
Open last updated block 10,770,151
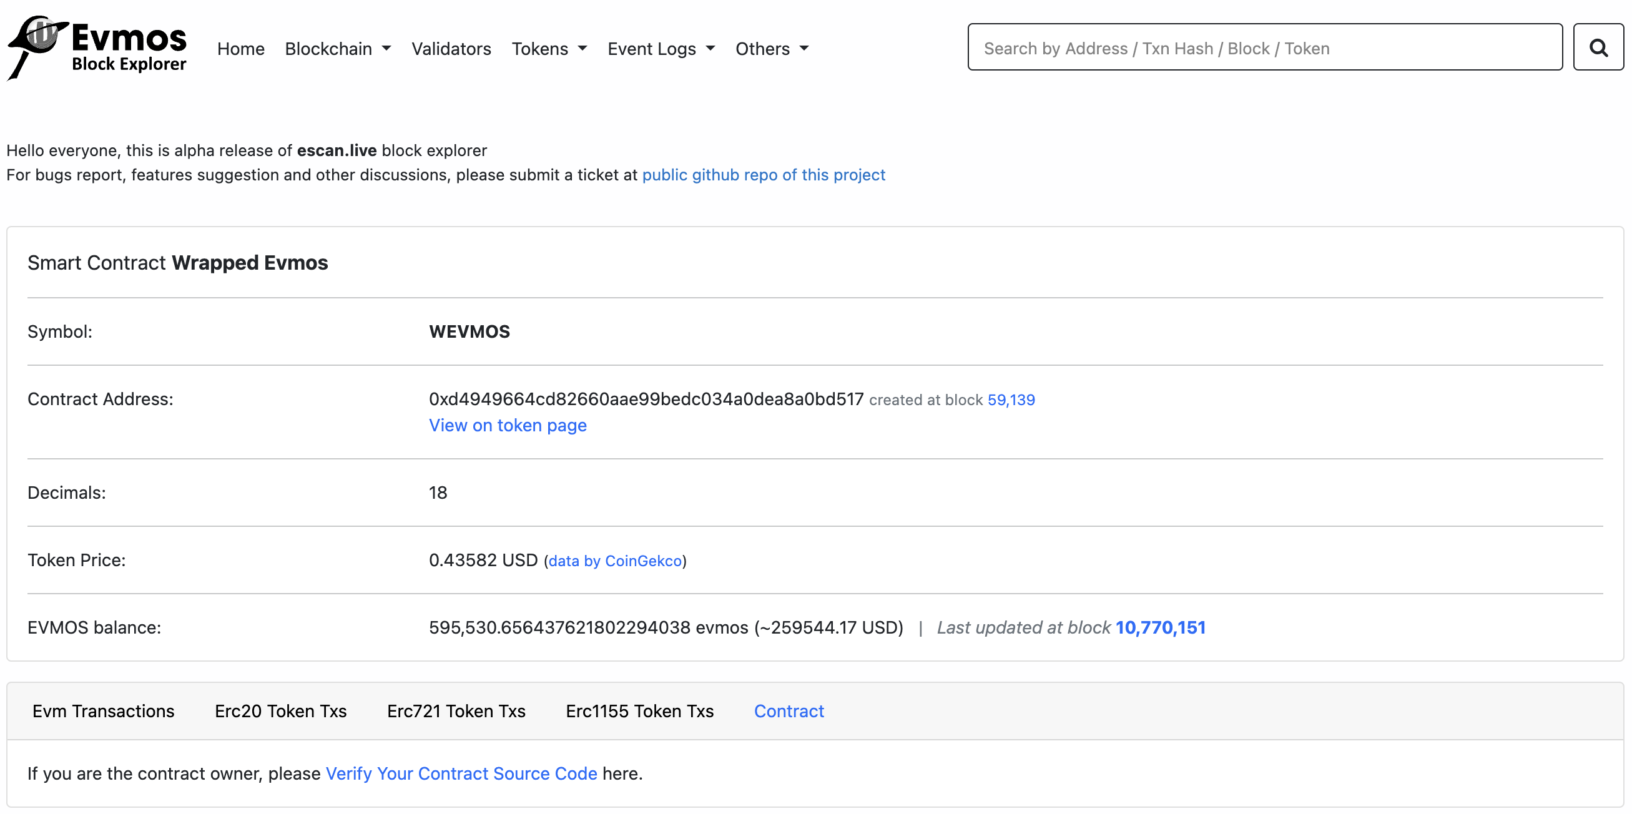[x=1160, y=627]
